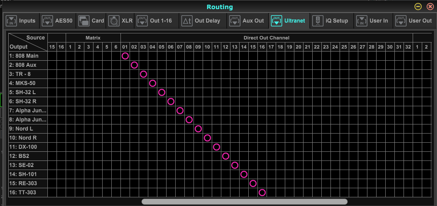Select the '3: TR - 8' output row label
437x206 pixels.
pos(28,74)
